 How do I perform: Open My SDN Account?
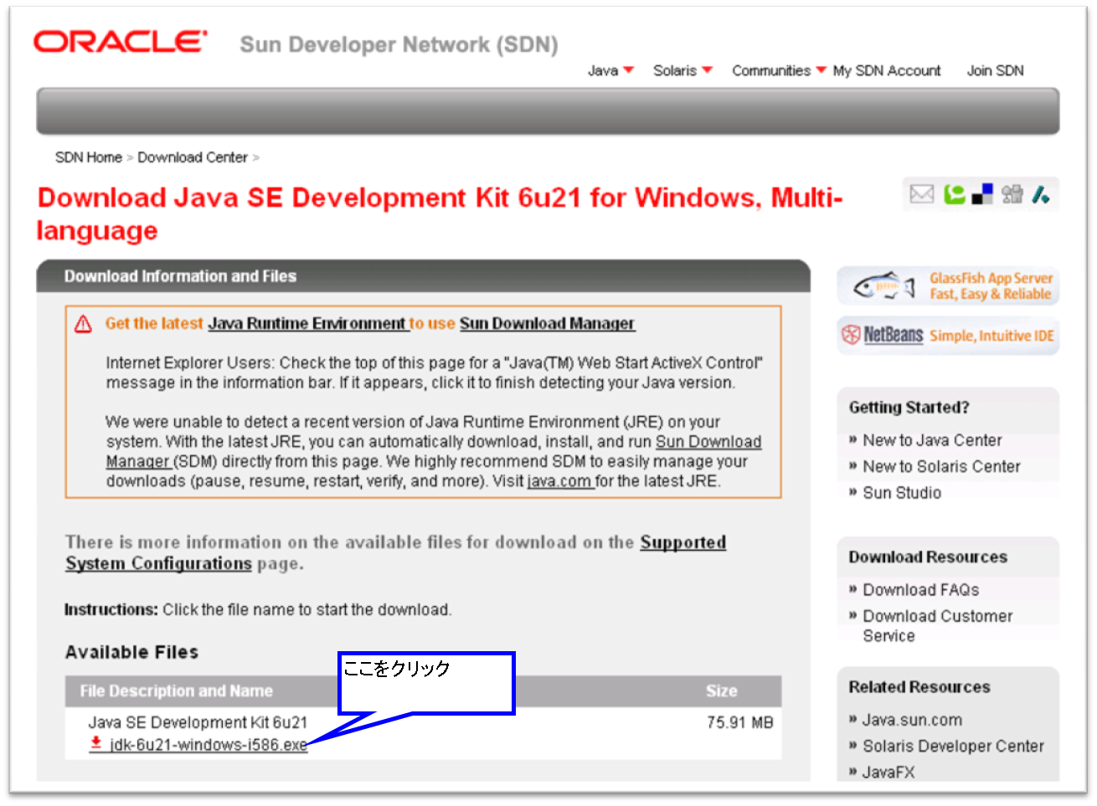click(887, 71)
